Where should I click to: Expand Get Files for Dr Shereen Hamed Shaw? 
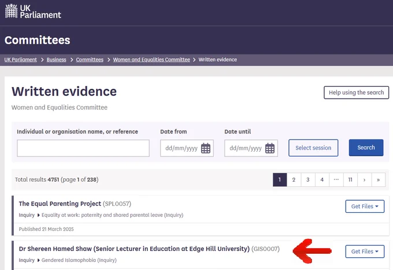coord(365,252)
